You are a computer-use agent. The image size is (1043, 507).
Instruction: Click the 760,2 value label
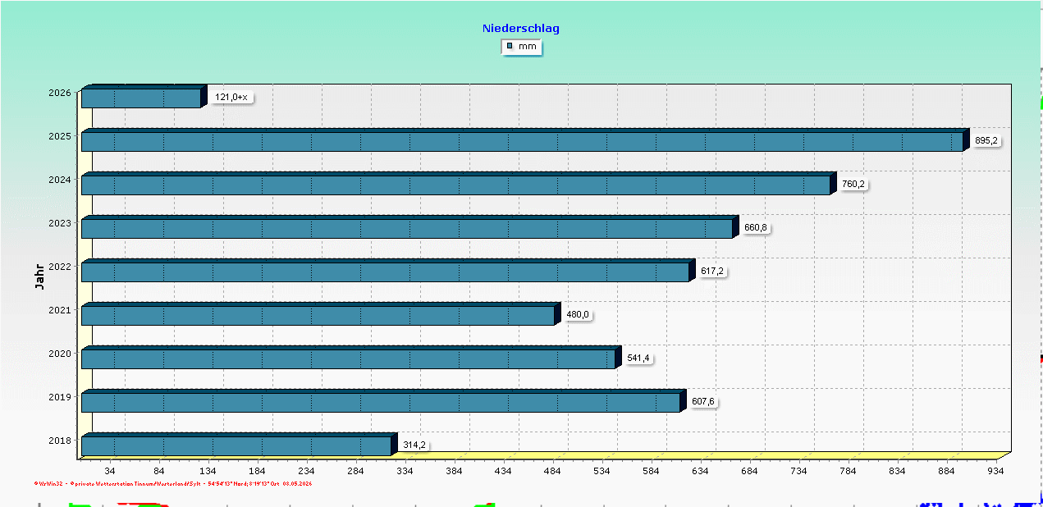(853, 184)
